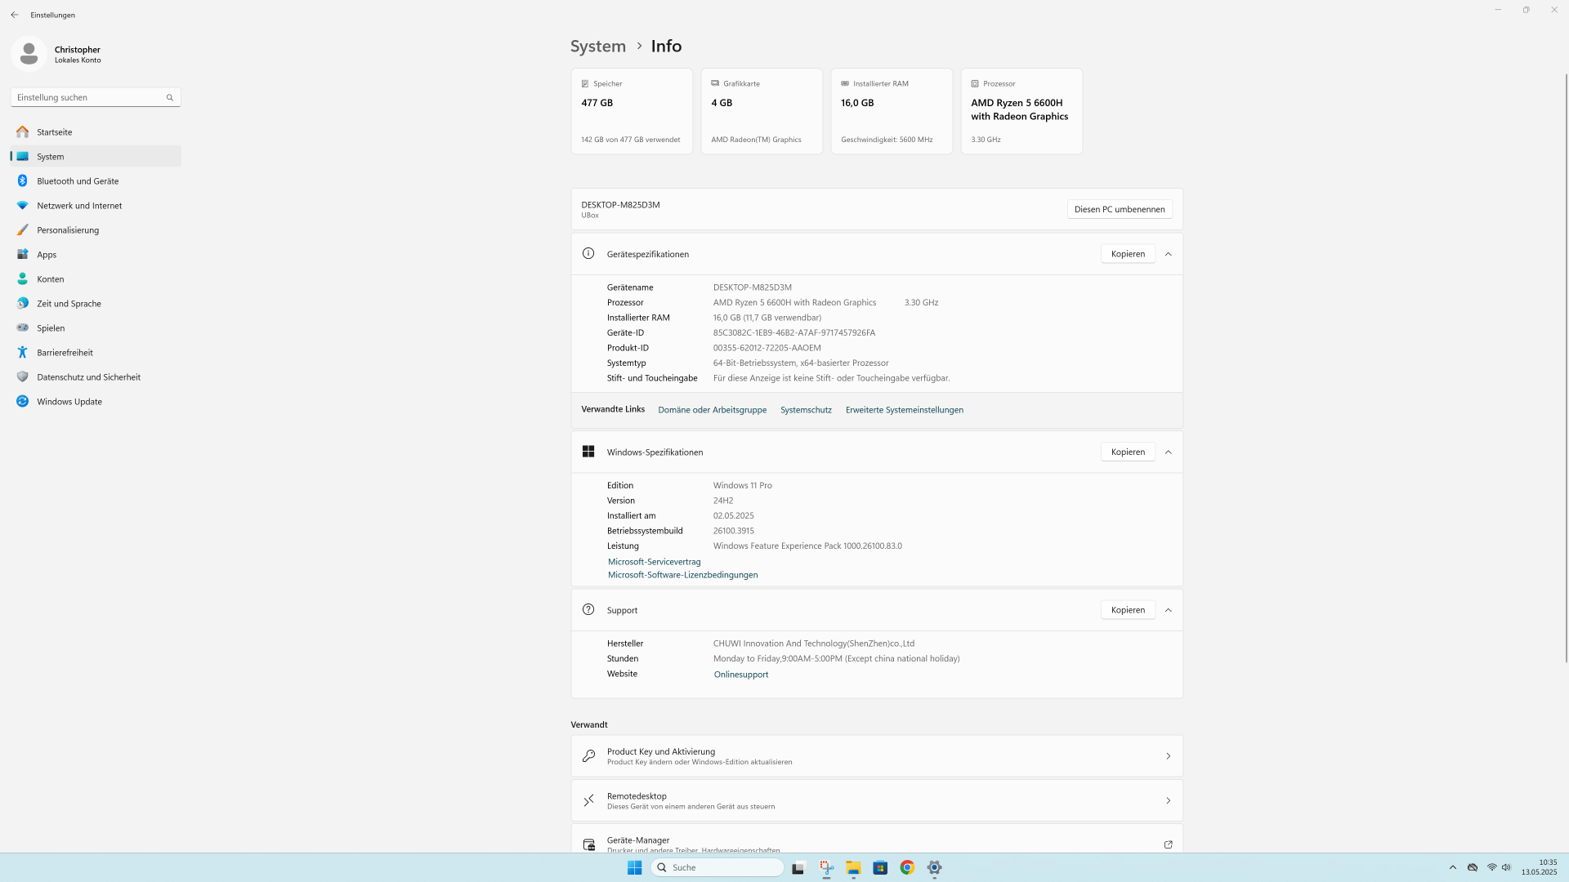Click the magnifier icon in the settings search box

pyautogui.click(x=170, y=97)
